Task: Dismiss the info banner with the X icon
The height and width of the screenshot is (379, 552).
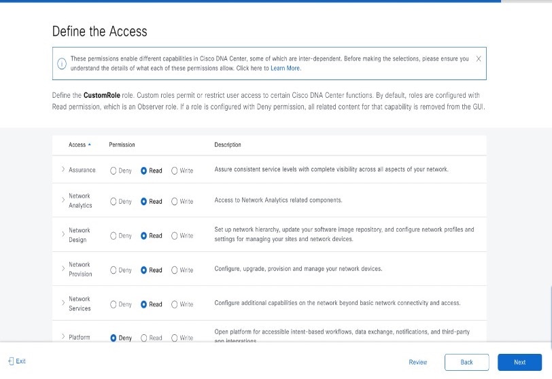Action: 479,58
